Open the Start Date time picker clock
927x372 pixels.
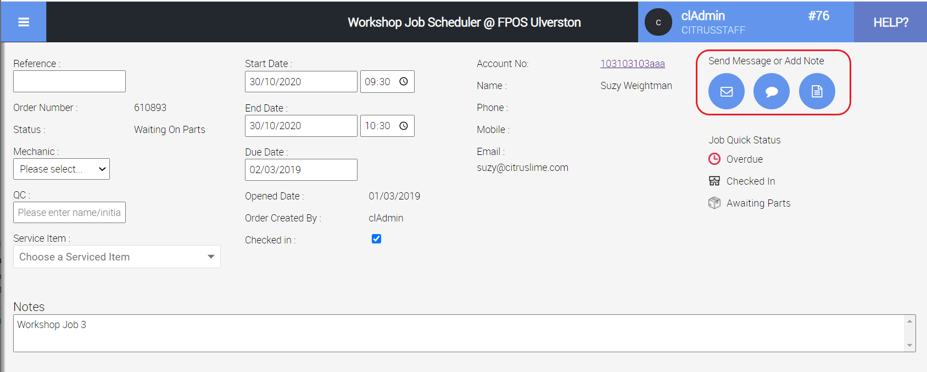pos(404,82)
